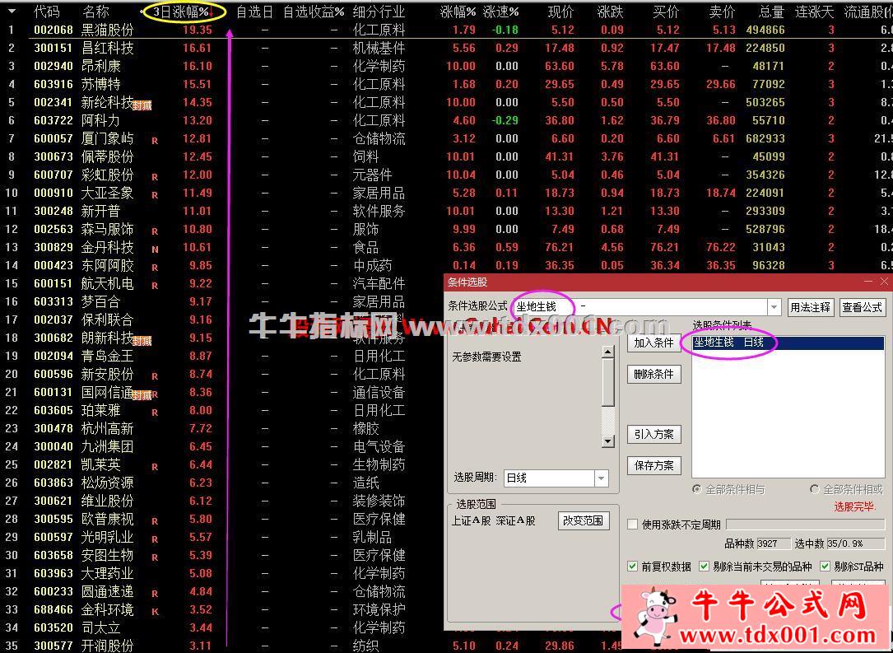
Task: Click the 封减 tag on 新纶科技
Action: [142, 105]
